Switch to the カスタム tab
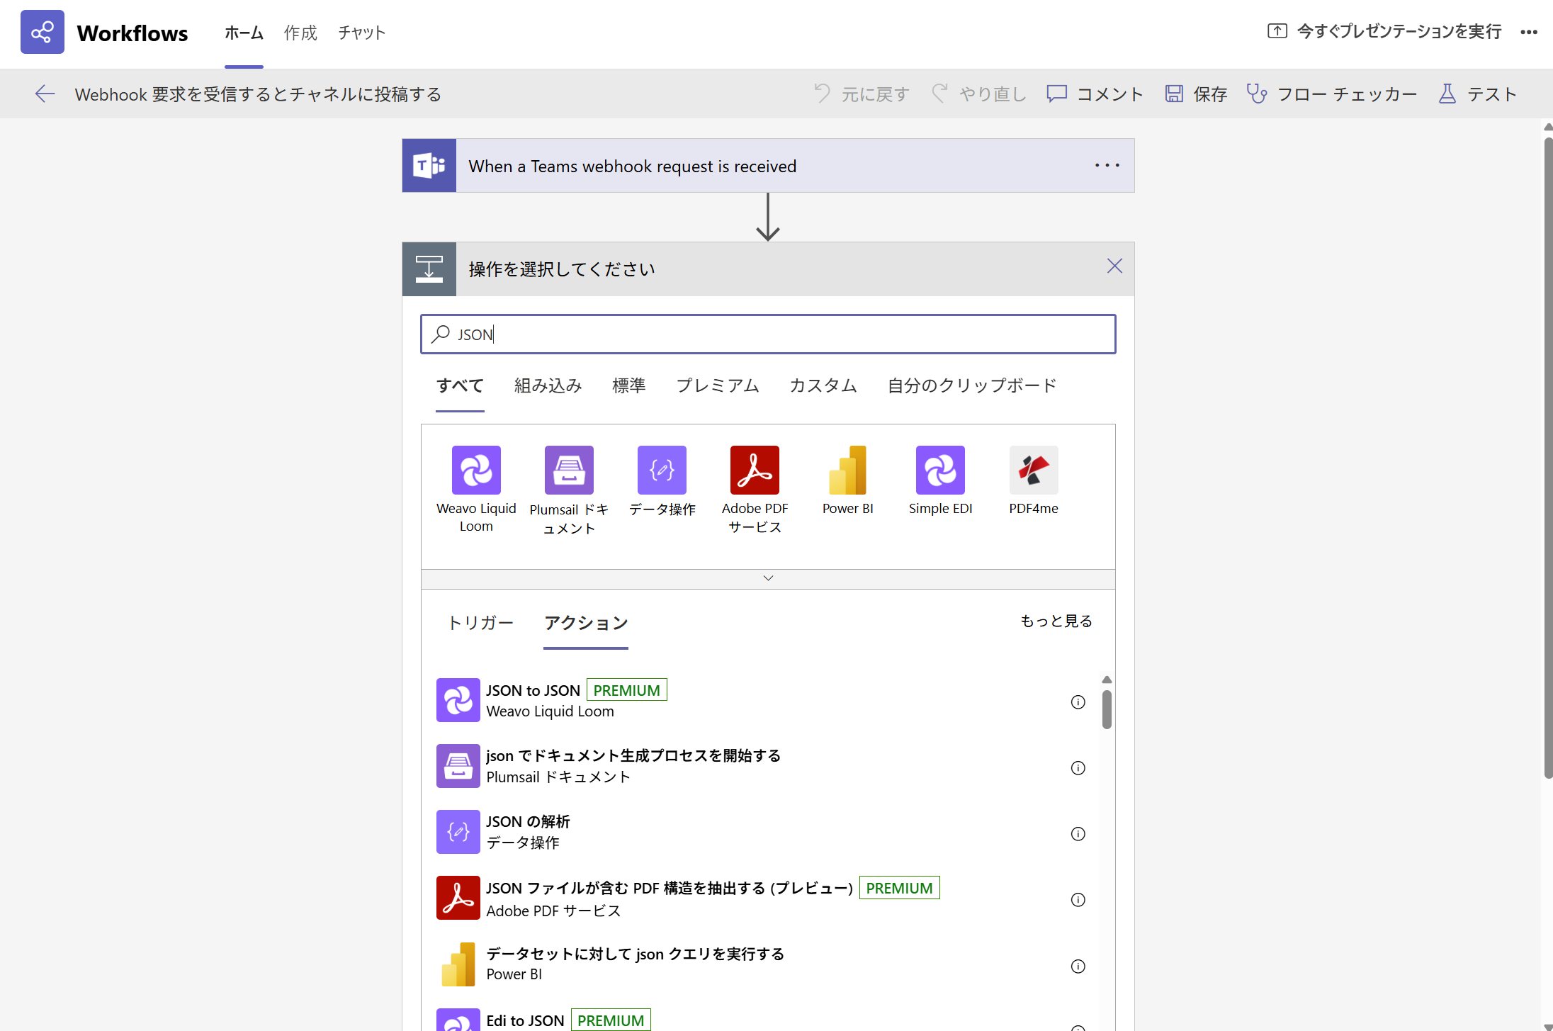Screen dimensions: 1553x1031 (823, 385)
